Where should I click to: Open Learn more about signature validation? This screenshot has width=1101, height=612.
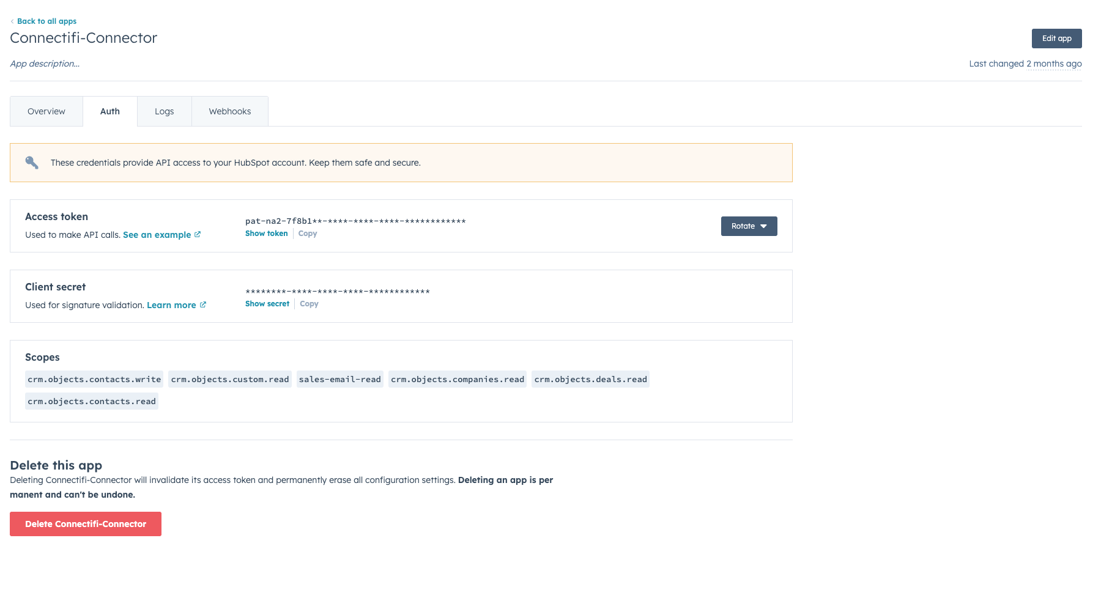click(171, 305)
